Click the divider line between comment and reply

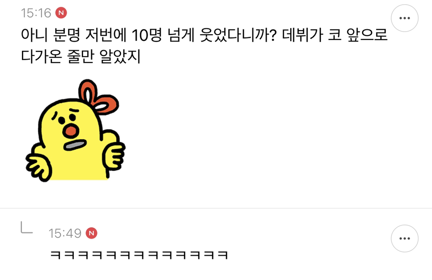[216, 208]
